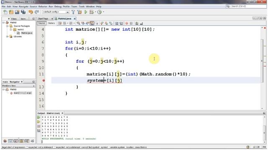Image resolution: width=268 pixels, height=150 pixels.
Task: Click the Redo toolbar icon
Action: pyautogui.click(x=36, y=12)
